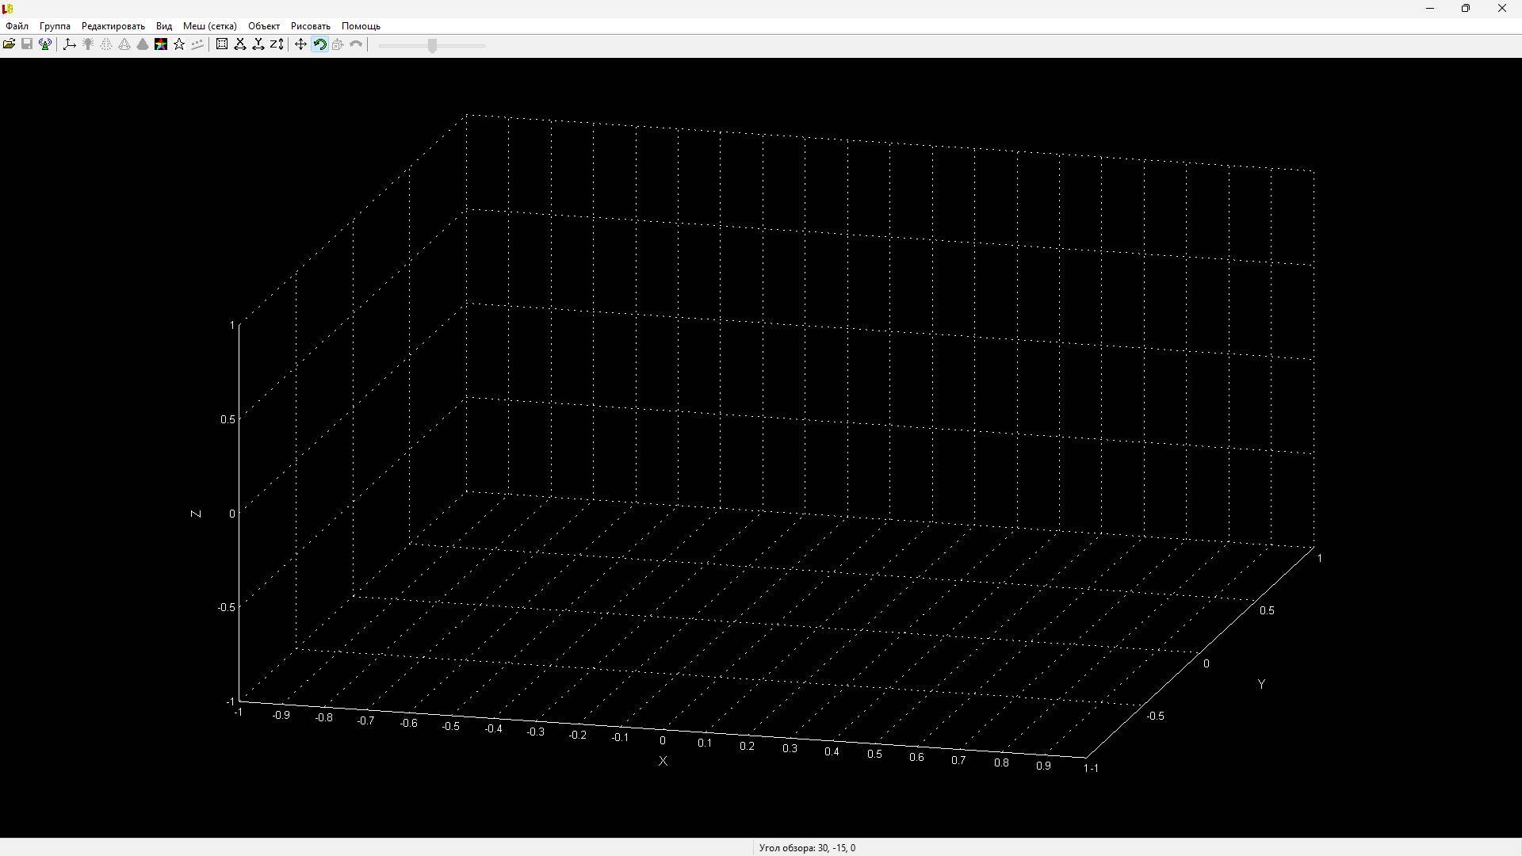
Task: Click the light bulb lighting icon
Action: click(88, 44)
